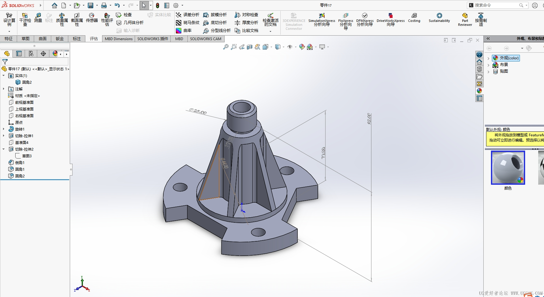Switch to the 草图 (Sketch) tab
The width and height of the screenshot is (544, 297).
[x=26, y=39]
